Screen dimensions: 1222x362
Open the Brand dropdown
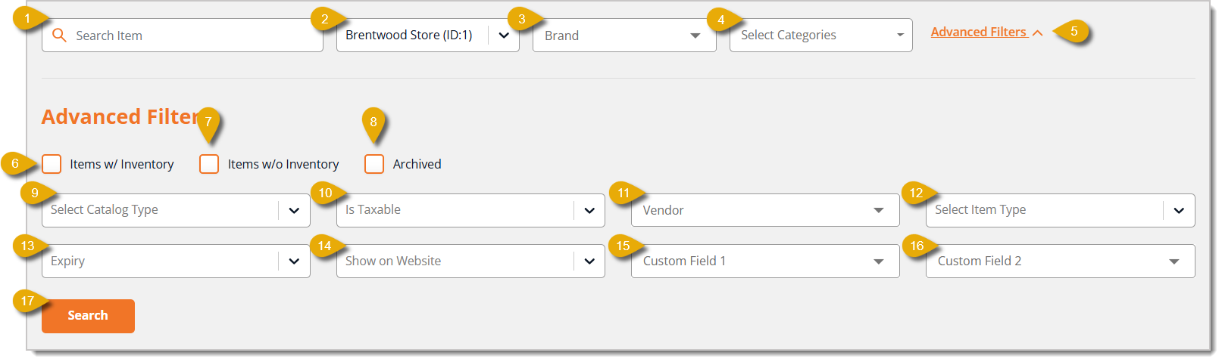[x=624, y=36]
